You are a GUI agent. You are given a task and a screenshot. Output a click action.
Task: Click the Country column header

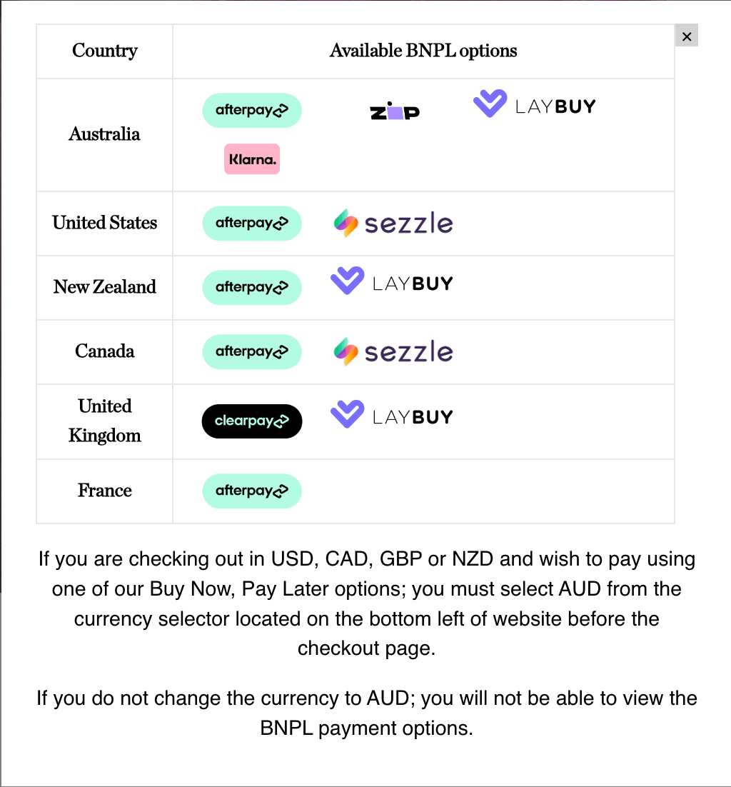[x=105, y=51]
